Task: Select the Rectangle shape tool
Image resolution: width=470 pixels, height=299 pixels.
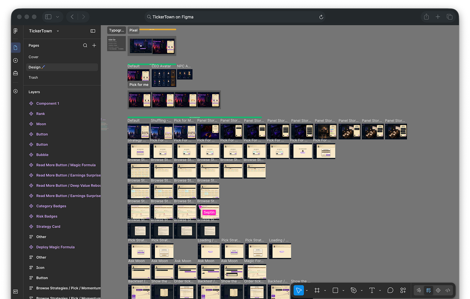Action: click(x=335, y=290)
